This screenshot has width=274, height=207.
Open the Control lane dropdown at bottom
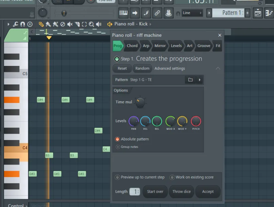click(27, 206)
